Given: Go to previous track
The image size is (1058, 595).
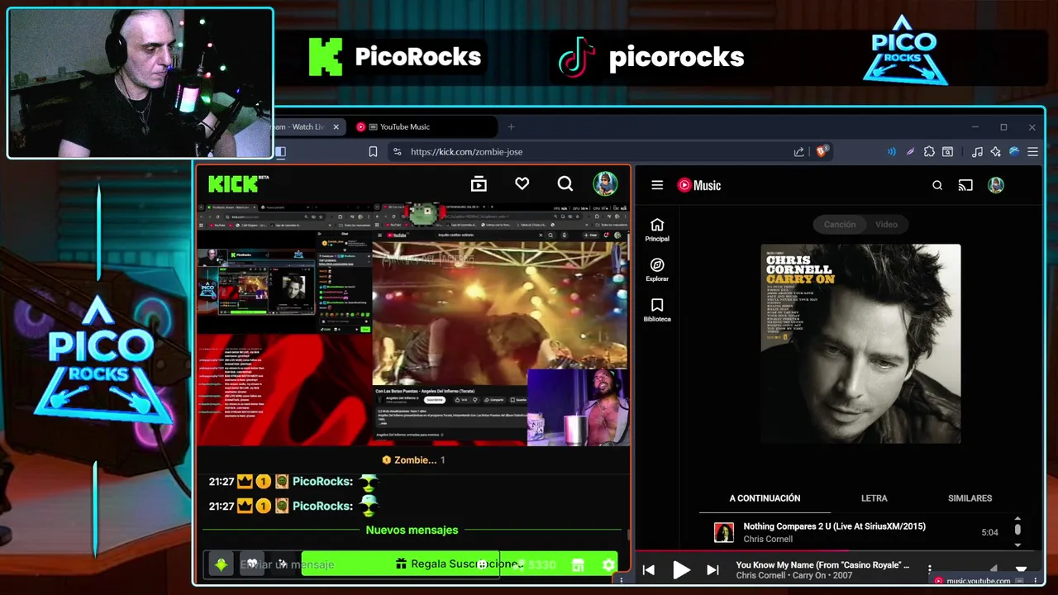Looking at the screenshot, I should click(649, 569).
